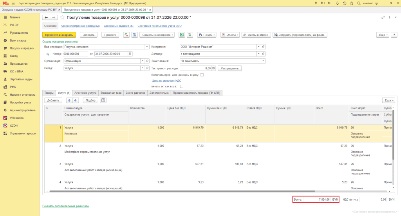Click Цена не включает НДС link

pyautogui.click(x=166, y=81)
